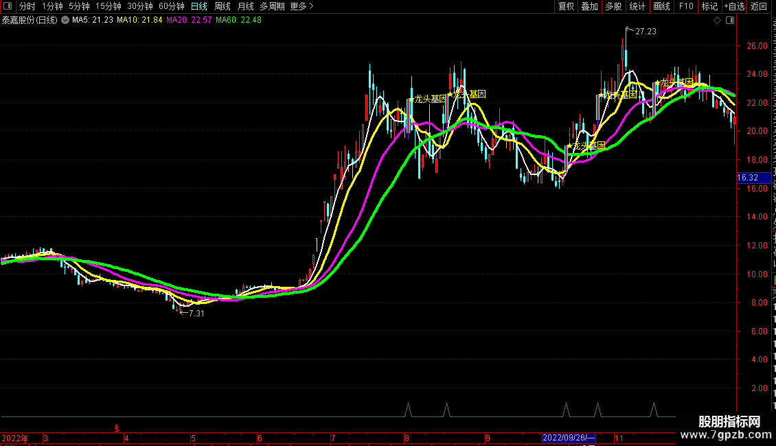Expand the indicator dropdown next to 泰嘉股份(日线)
Viewport: 776px width, 446px height.
65,20
